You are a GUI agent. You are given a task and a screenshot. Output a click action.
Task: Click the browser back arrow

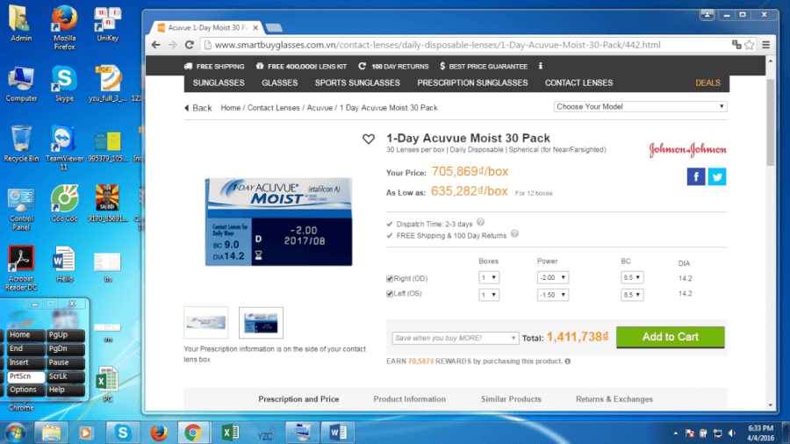157,45
